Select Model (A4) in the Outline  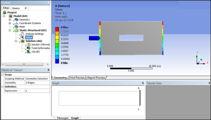point(20,16)
